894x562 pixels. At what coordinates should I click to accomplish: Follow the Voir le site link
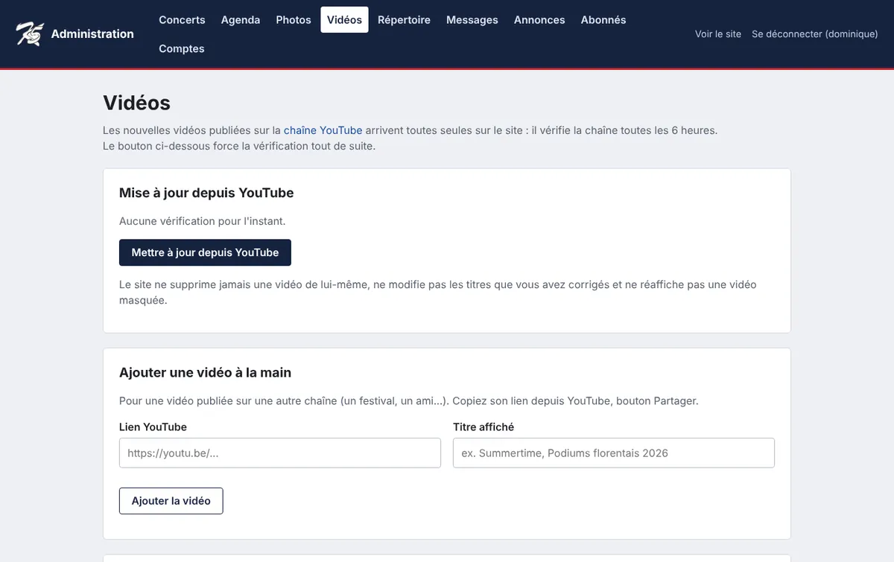[x=718, y=33]
